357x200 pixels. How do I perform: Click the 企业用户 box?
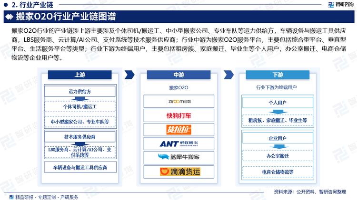[x=278, y=138]
